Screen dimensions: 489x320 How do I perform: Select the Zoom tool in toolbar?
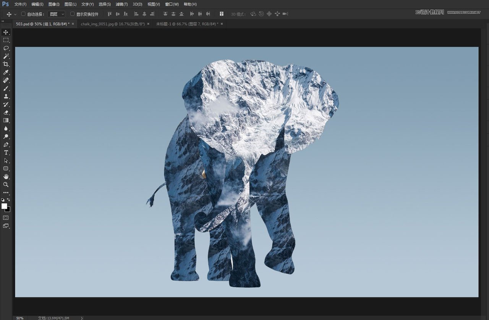pyautogui.click(x=6, y=184)
